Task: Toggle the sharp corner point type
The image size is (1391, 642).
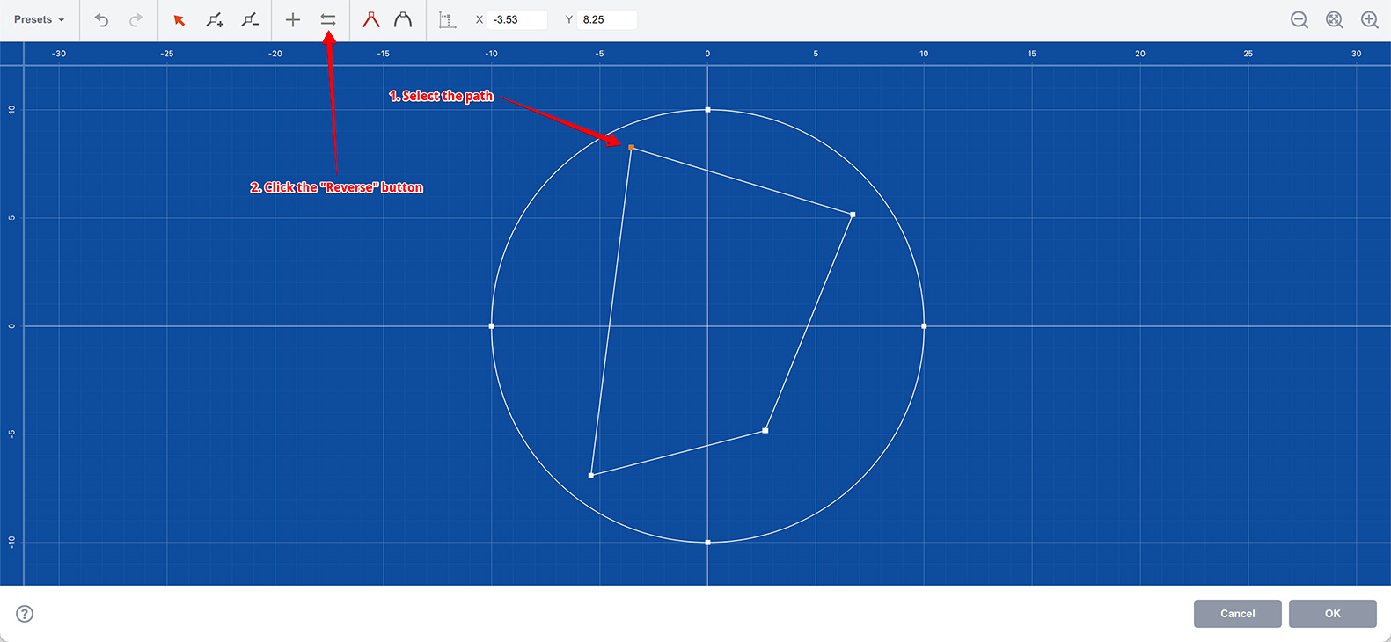Action: [x=371, y=19]
